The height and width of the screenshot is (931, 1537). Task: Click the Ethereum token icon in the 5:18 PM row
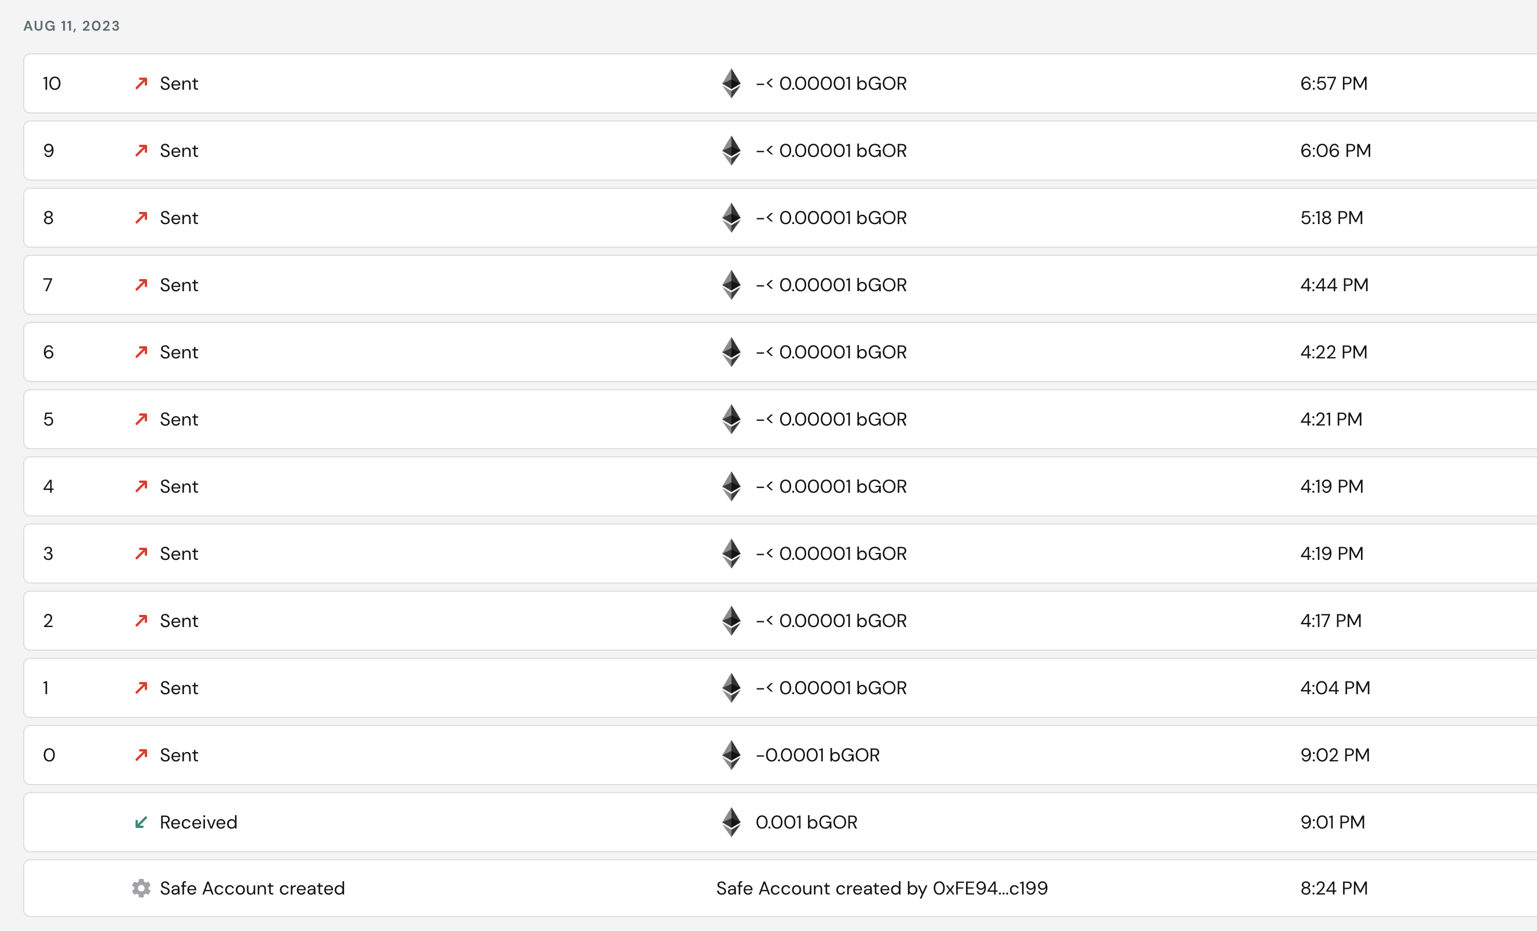731,218
